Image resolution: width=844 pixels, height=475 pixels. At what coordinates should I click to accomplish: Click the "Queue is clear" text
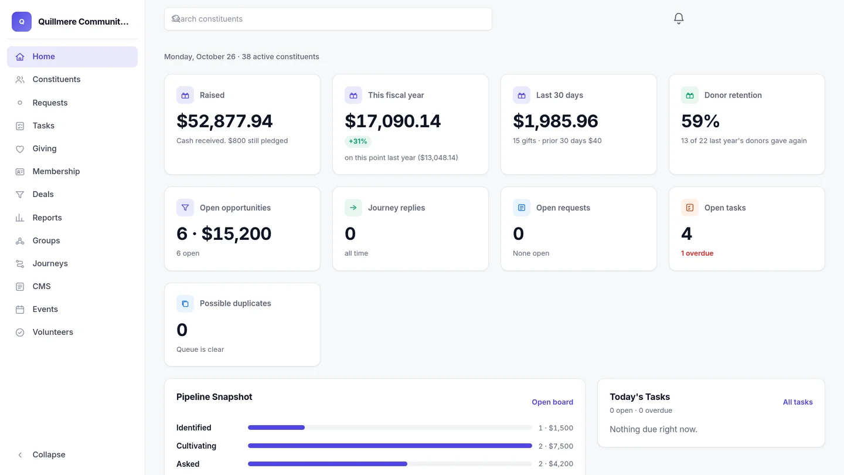[x=200, y=350]
